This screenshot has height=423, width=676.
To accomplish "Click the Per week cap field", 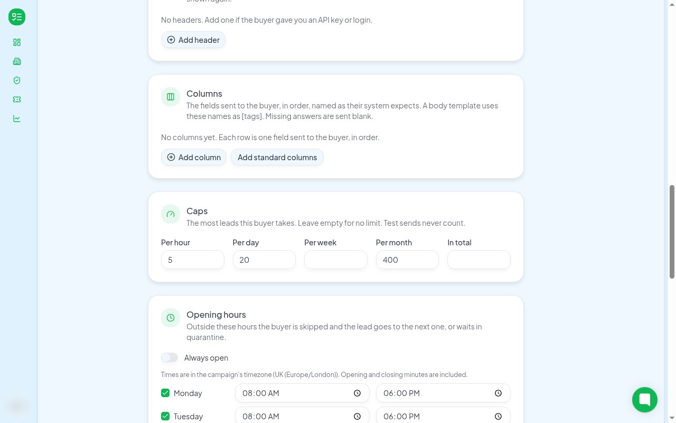I will (336, 260).
